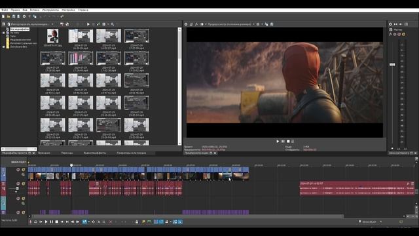Open the Project Media views dropdown arrow
Image resolution: width=419 pixels, height=236 pixels.
point(107,24)
